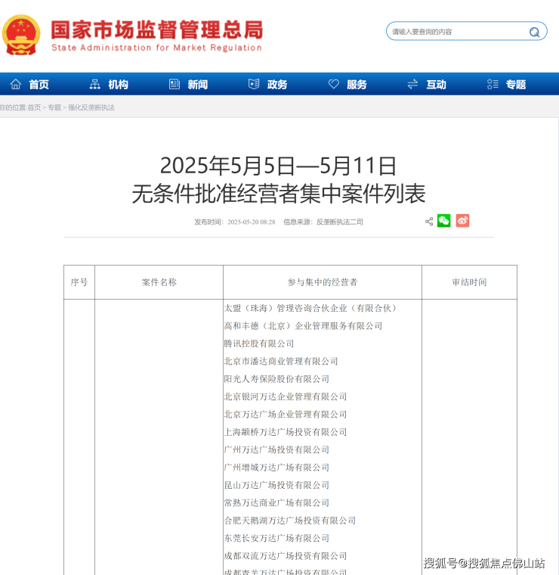Click the search magnifier icon

click(534, 33)
